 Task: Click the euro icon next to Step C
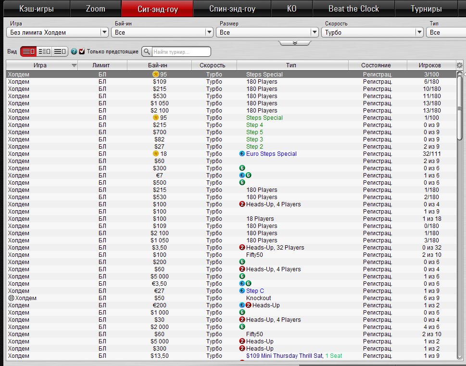coord(242,291)
